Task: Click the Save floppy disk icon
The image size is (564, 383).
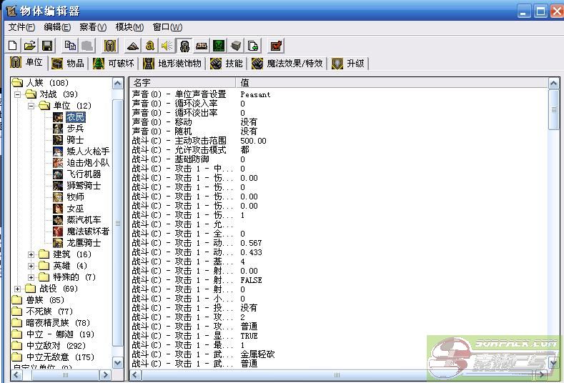Action: coord(46,46)
